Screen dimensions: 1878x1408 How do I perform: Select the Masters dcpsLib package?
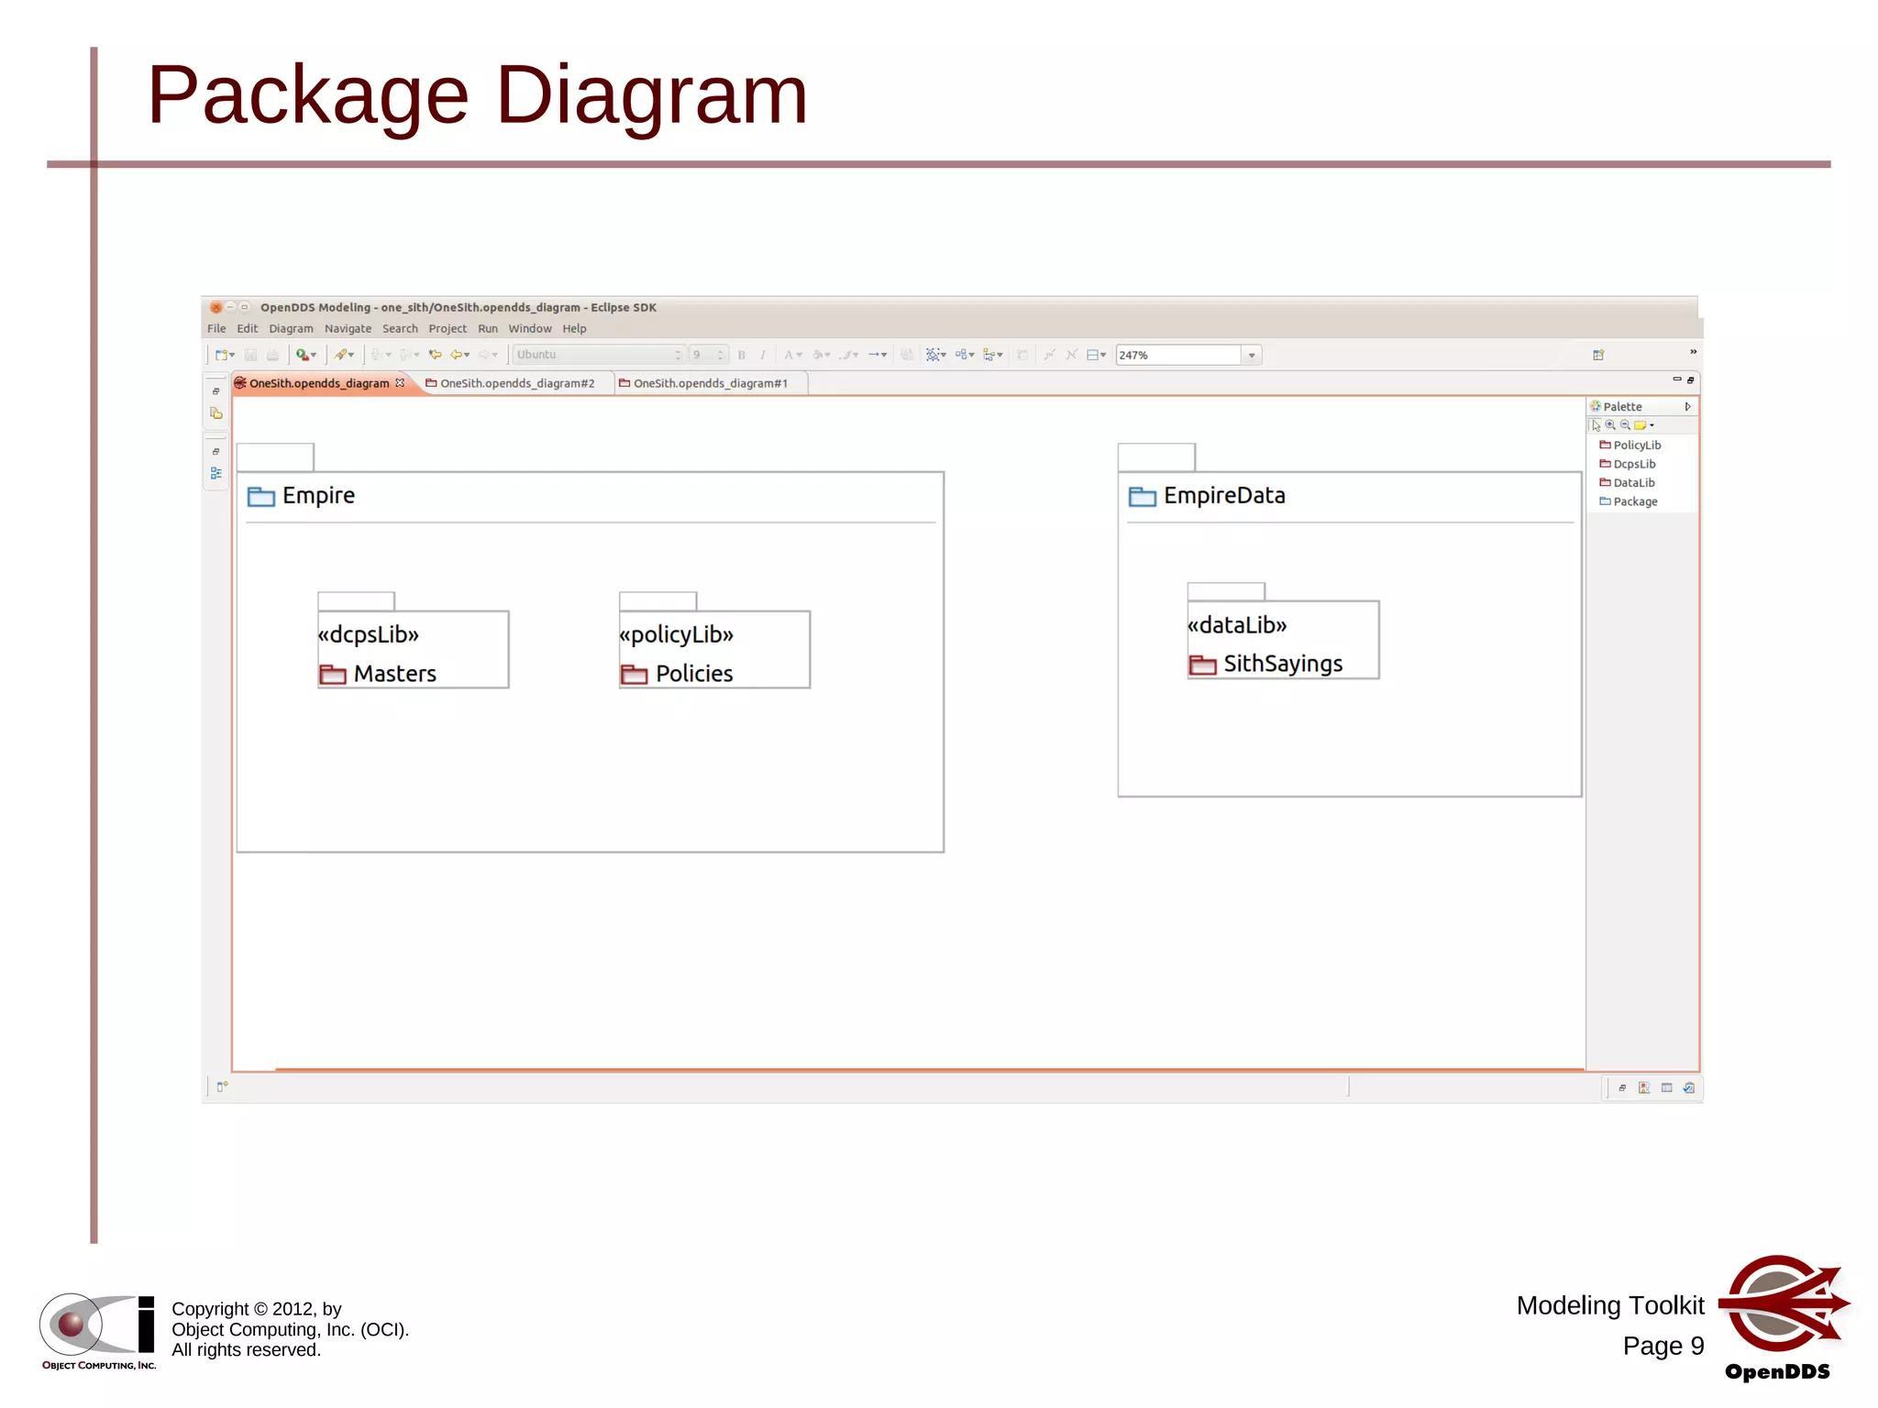(x=395, y=674)
